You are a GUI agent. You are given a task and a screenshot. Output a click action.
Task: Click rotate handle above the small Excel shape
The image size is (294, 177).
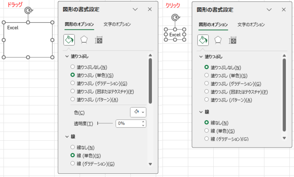pos(175,18)
